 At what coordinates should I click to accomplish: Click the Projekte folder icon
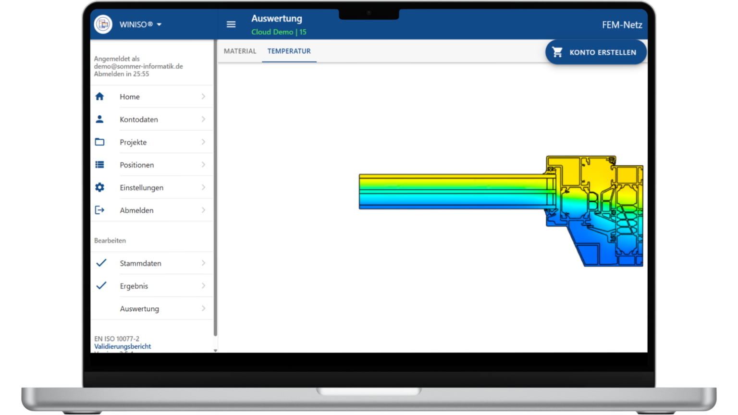tap(99, 142)
